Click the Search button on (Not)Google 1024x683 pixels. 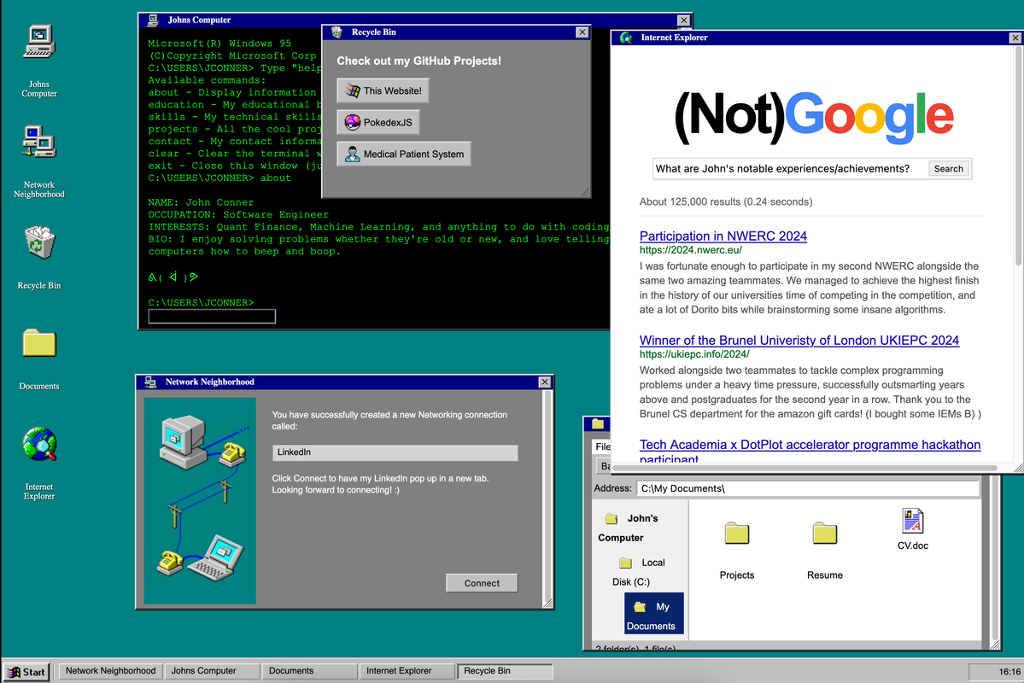click(x=948, y=168)
